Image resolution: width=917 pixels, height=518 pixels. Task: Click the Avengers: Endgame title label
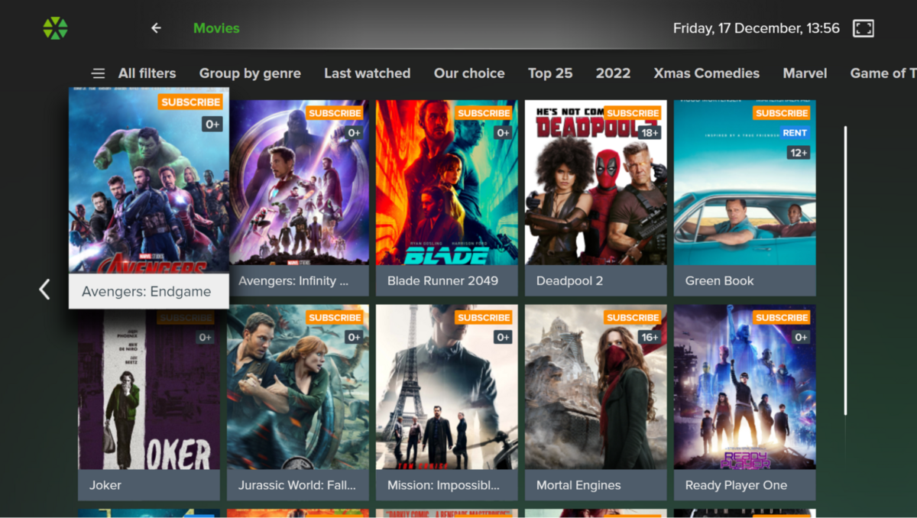tap(147, 291)
